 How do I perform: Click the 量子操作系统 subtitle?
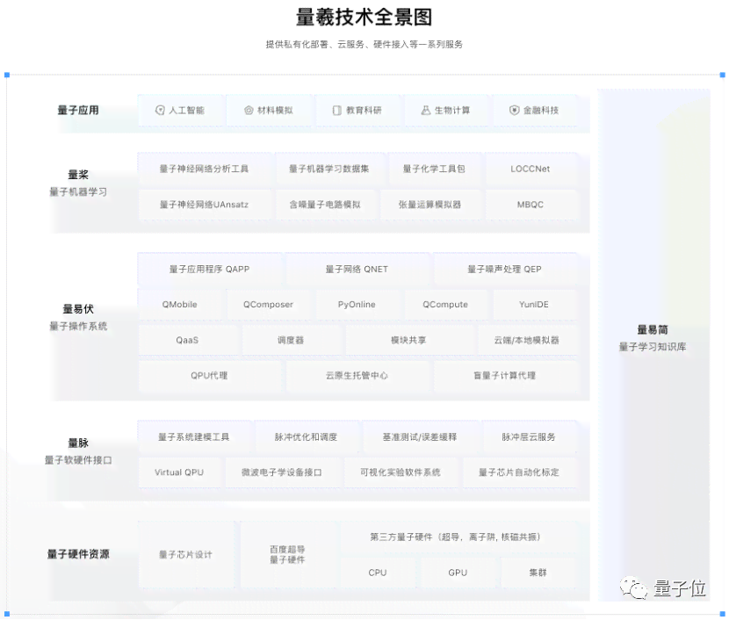78,327
